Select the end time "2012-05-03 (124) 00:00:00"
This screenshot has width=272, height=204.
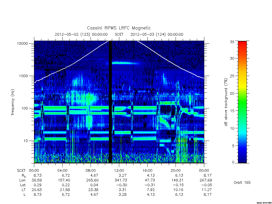pyautogui.click(x=157, y=34)
